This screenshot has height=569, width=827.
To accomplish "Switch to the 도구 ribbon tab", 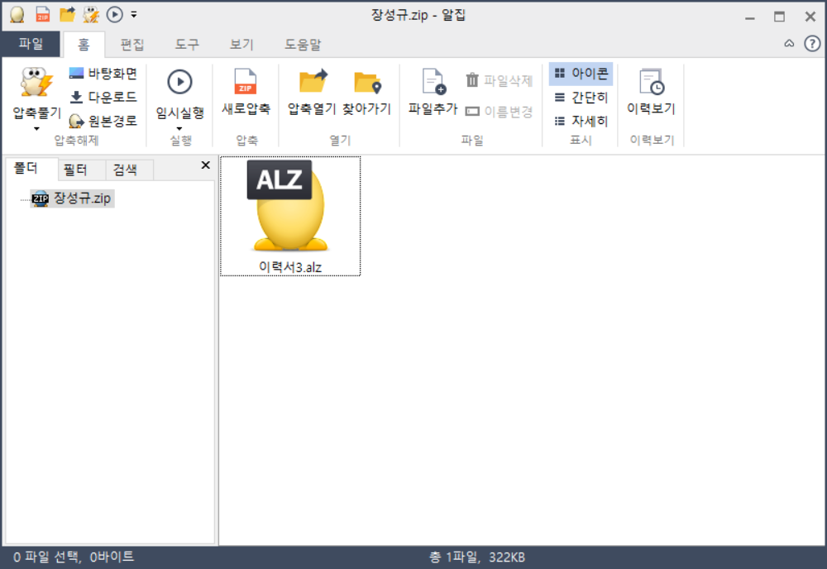I will (187, 45).
